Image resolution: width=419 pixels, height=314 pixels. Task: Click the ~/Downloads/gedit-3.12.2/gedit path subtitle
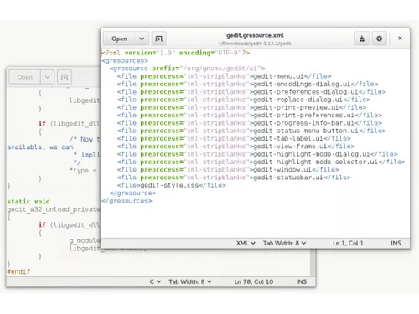[x=255, y=44]
